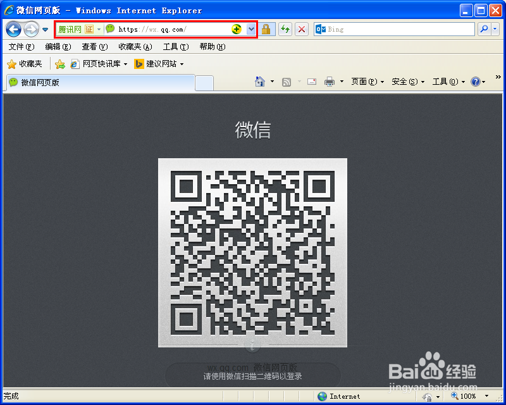Viewport: 506px width, 405px height.
Task: Open a new blank tab
Action: click(x=204, y=84)
